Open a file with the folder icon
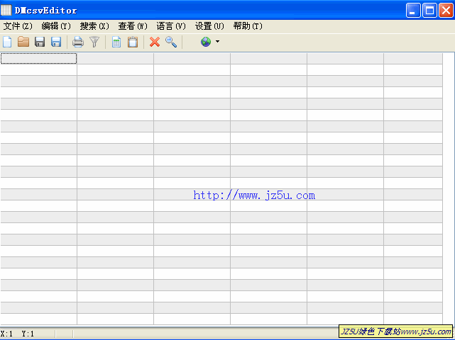Viewport: 455px width, 340px height. tap(23, 42)
